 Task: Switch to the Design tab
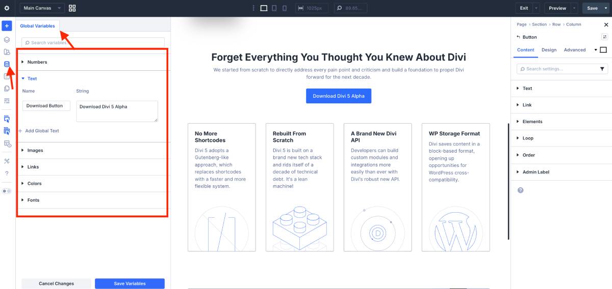(549, 50)
